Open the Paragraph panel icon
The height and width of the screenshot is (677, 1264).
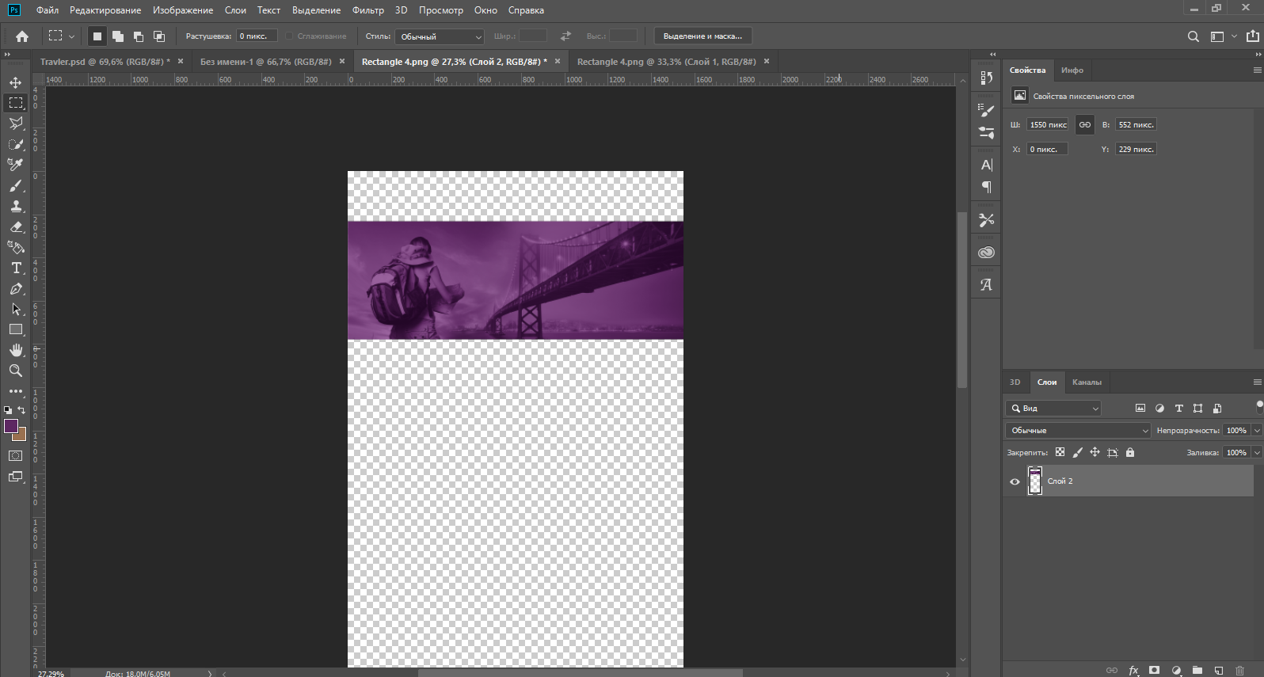pos(986,187)
